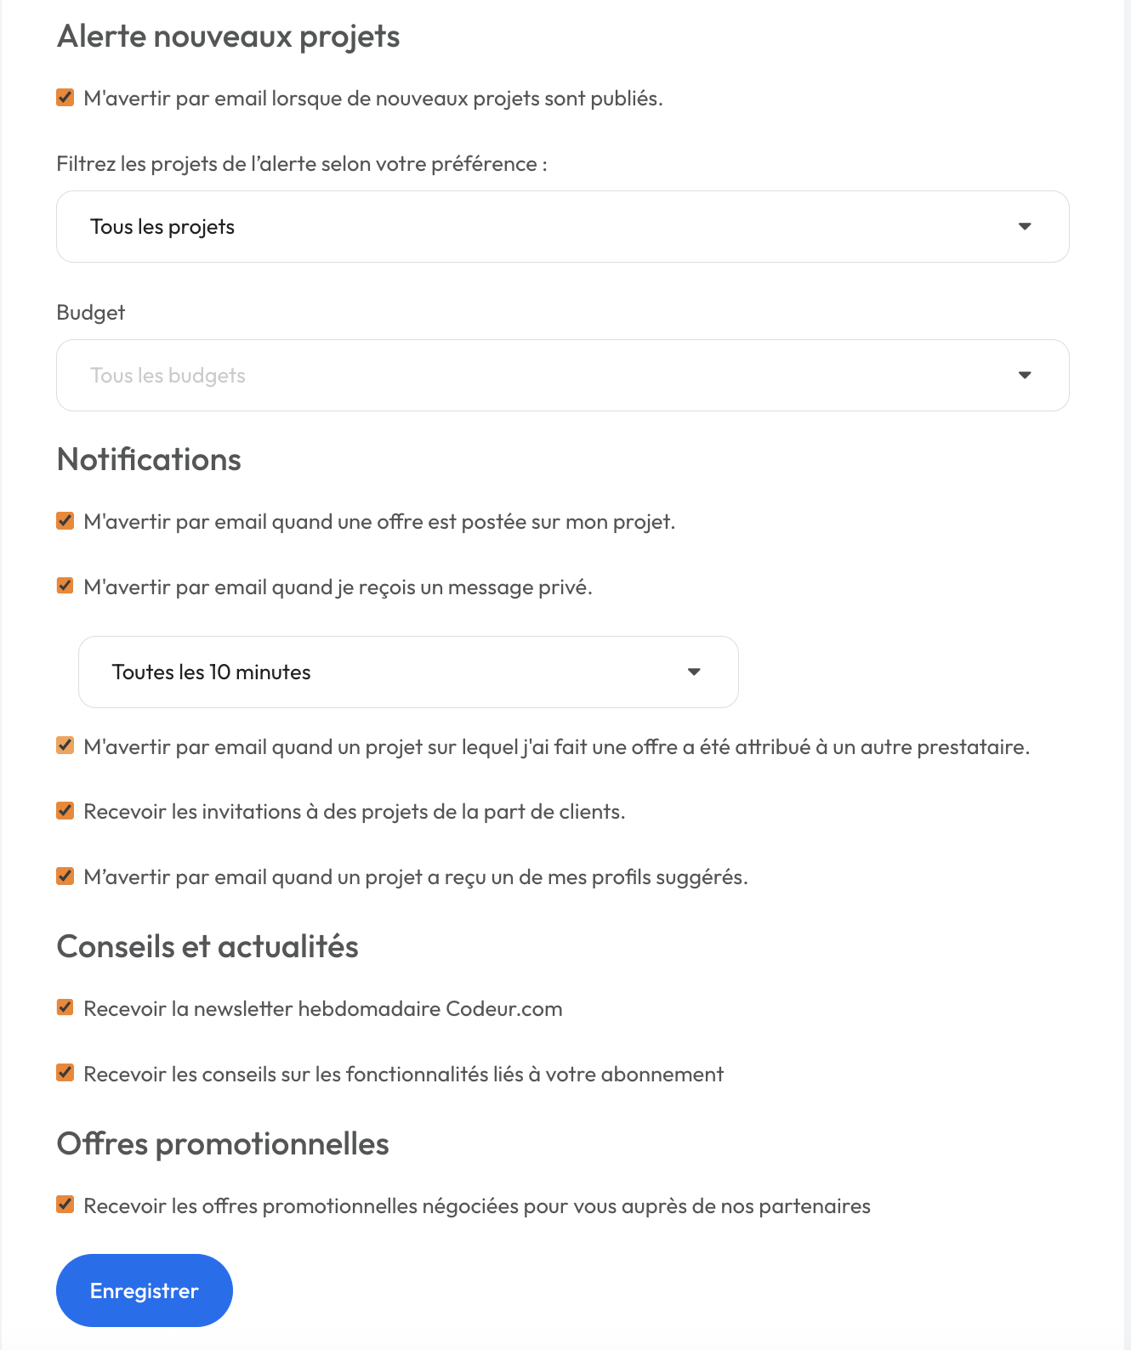Click the arrow of the project filter dropdown

(1025, 227)
